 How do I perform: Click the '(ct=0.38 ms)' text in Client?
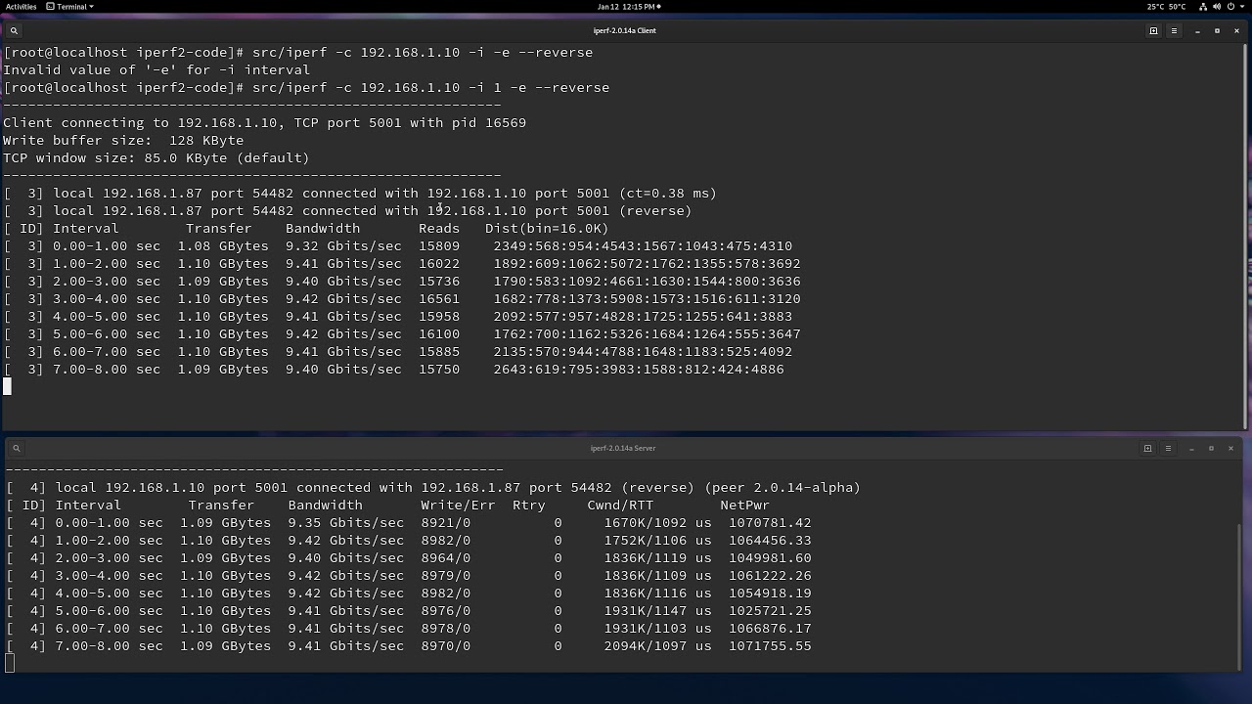667,193
